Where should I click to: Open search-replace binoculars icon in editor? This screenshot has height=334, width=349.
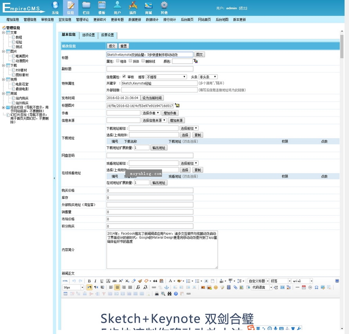[169, 293]
